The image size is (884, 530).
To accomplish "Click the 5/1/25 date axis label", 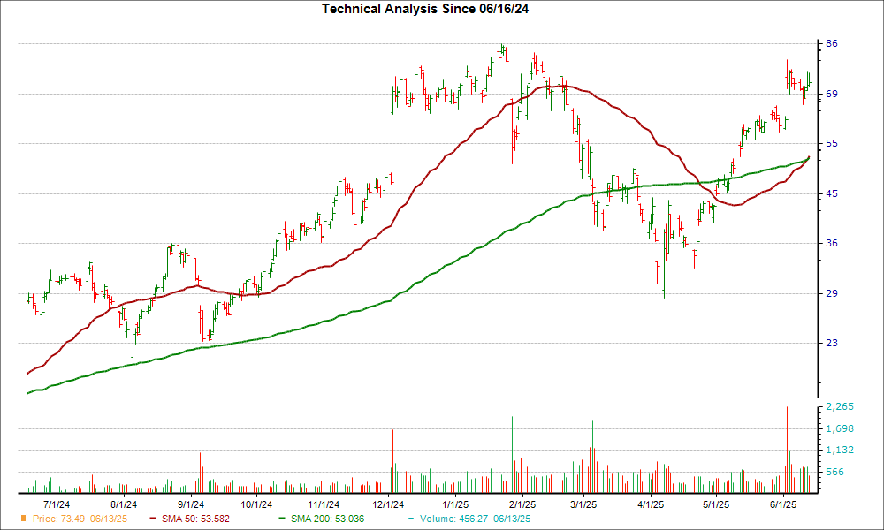I will click(717, 504).
